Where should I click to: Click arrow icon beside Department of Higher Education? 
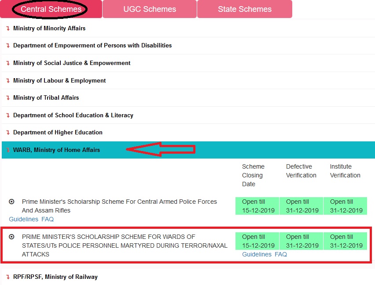pos(7,133)
